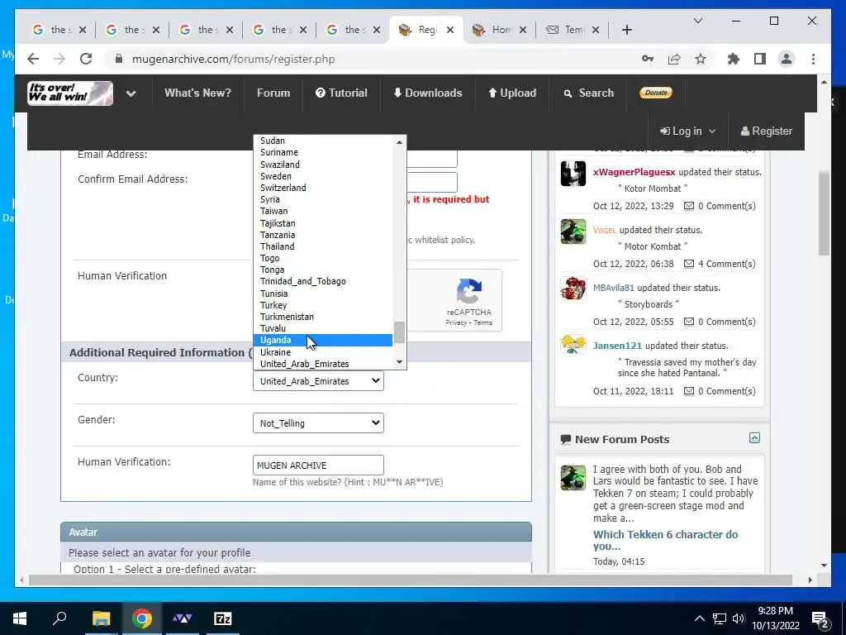Image resolution: width=846 pixels, height=635 pixels.
Task: Click reCAPTCHA Privacy link
Action: click(x=456, y=322)
